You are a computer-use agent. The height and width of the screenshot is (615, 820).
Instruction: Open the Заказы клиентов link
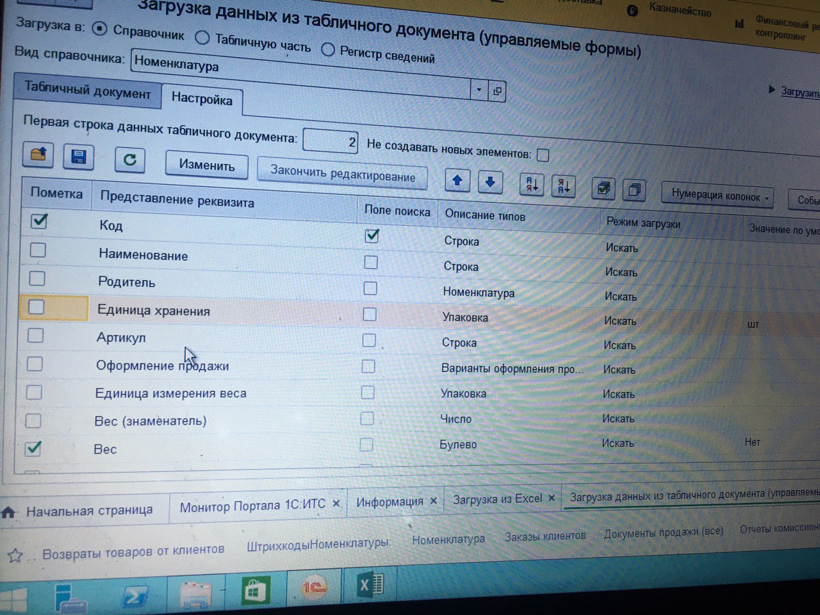click(545, 536)
